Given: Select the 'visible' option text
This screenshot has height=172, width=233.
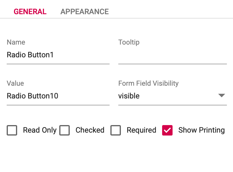Looking at the screenshot, I should 129,96.
